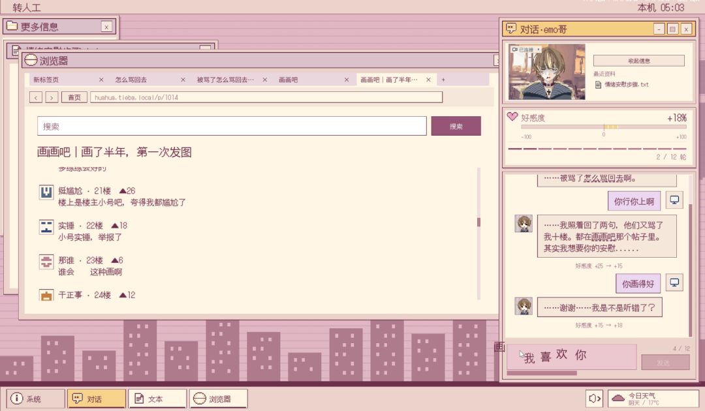Open a new browser tab with plus
The height and width of the screenshot is (411, 705).
[443, 80]
